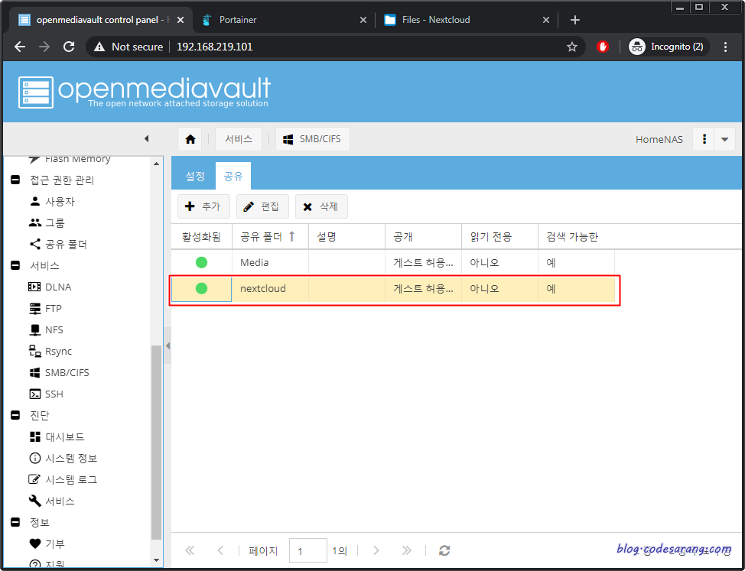Screen dimensions: 745x571
Task: Collapse the 접근 권한 관리 section
Action: [x=15, y=180]
